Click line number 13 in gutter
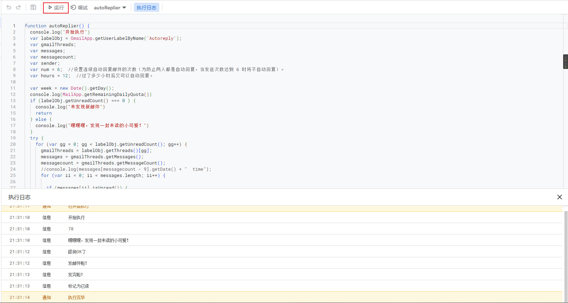 tap(13, 101)
